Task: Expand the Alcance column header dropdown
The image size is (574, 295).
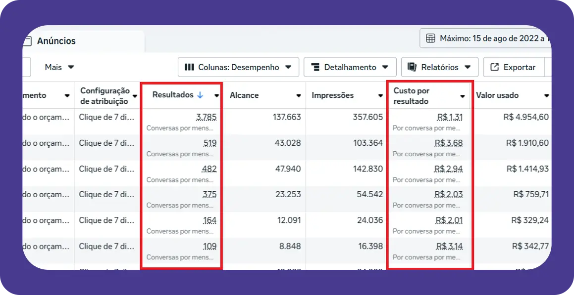Action: pyautogui.click(x=298, y=95)
